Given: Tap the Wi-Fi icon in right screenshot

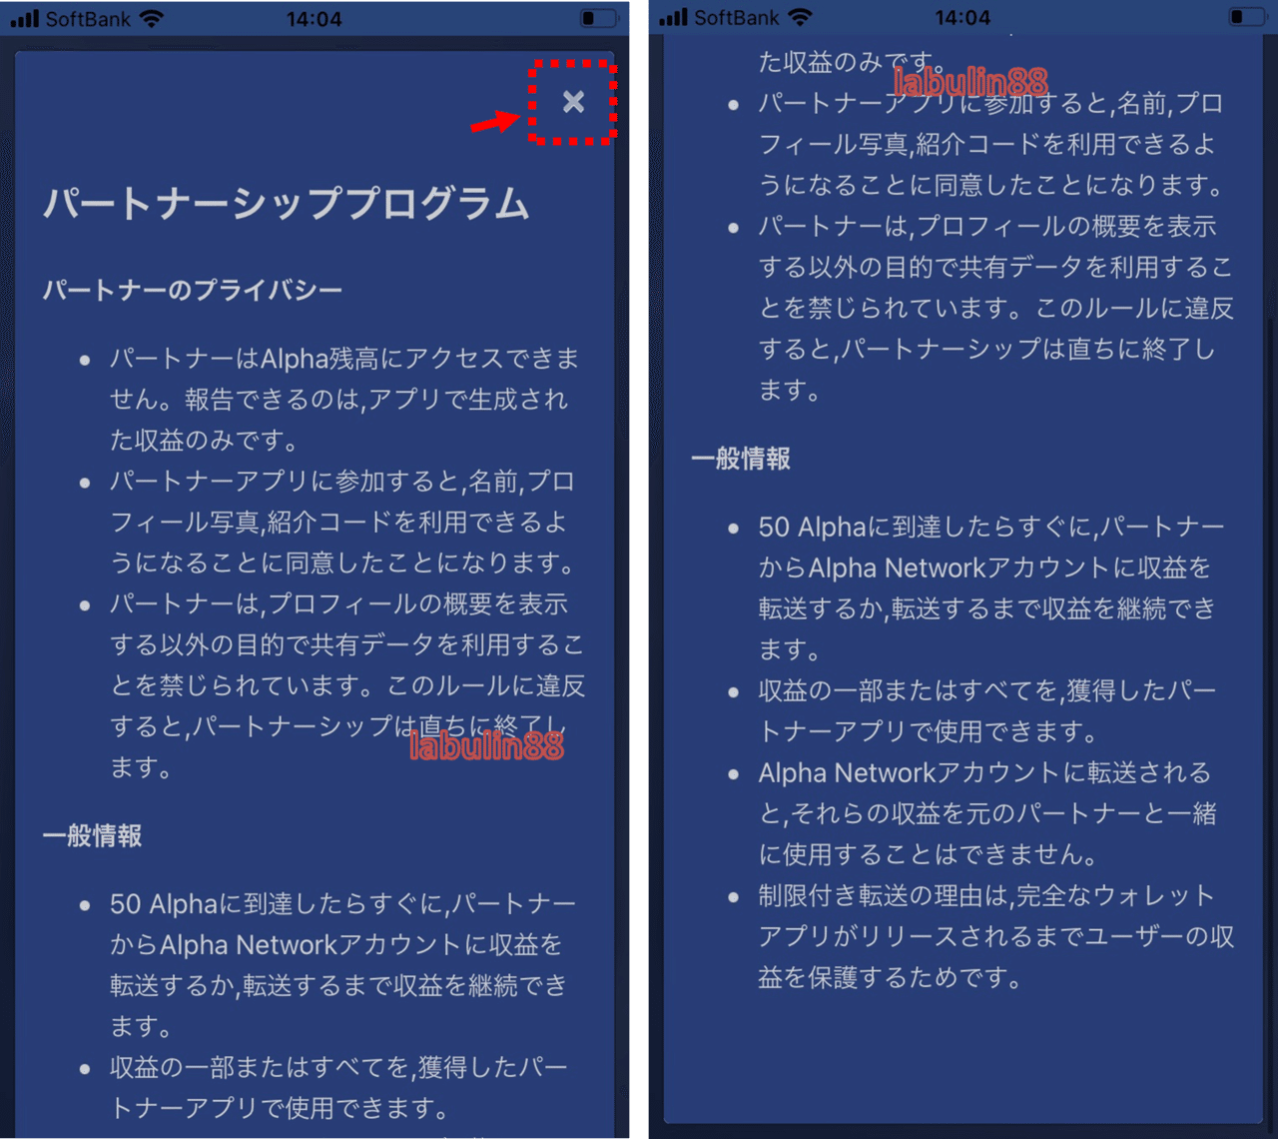Looking at the screenshot, I should [x=800, y=17].
